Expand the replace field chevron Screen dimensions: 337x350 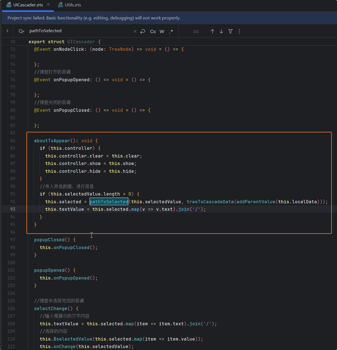click(x=7, y=31)
